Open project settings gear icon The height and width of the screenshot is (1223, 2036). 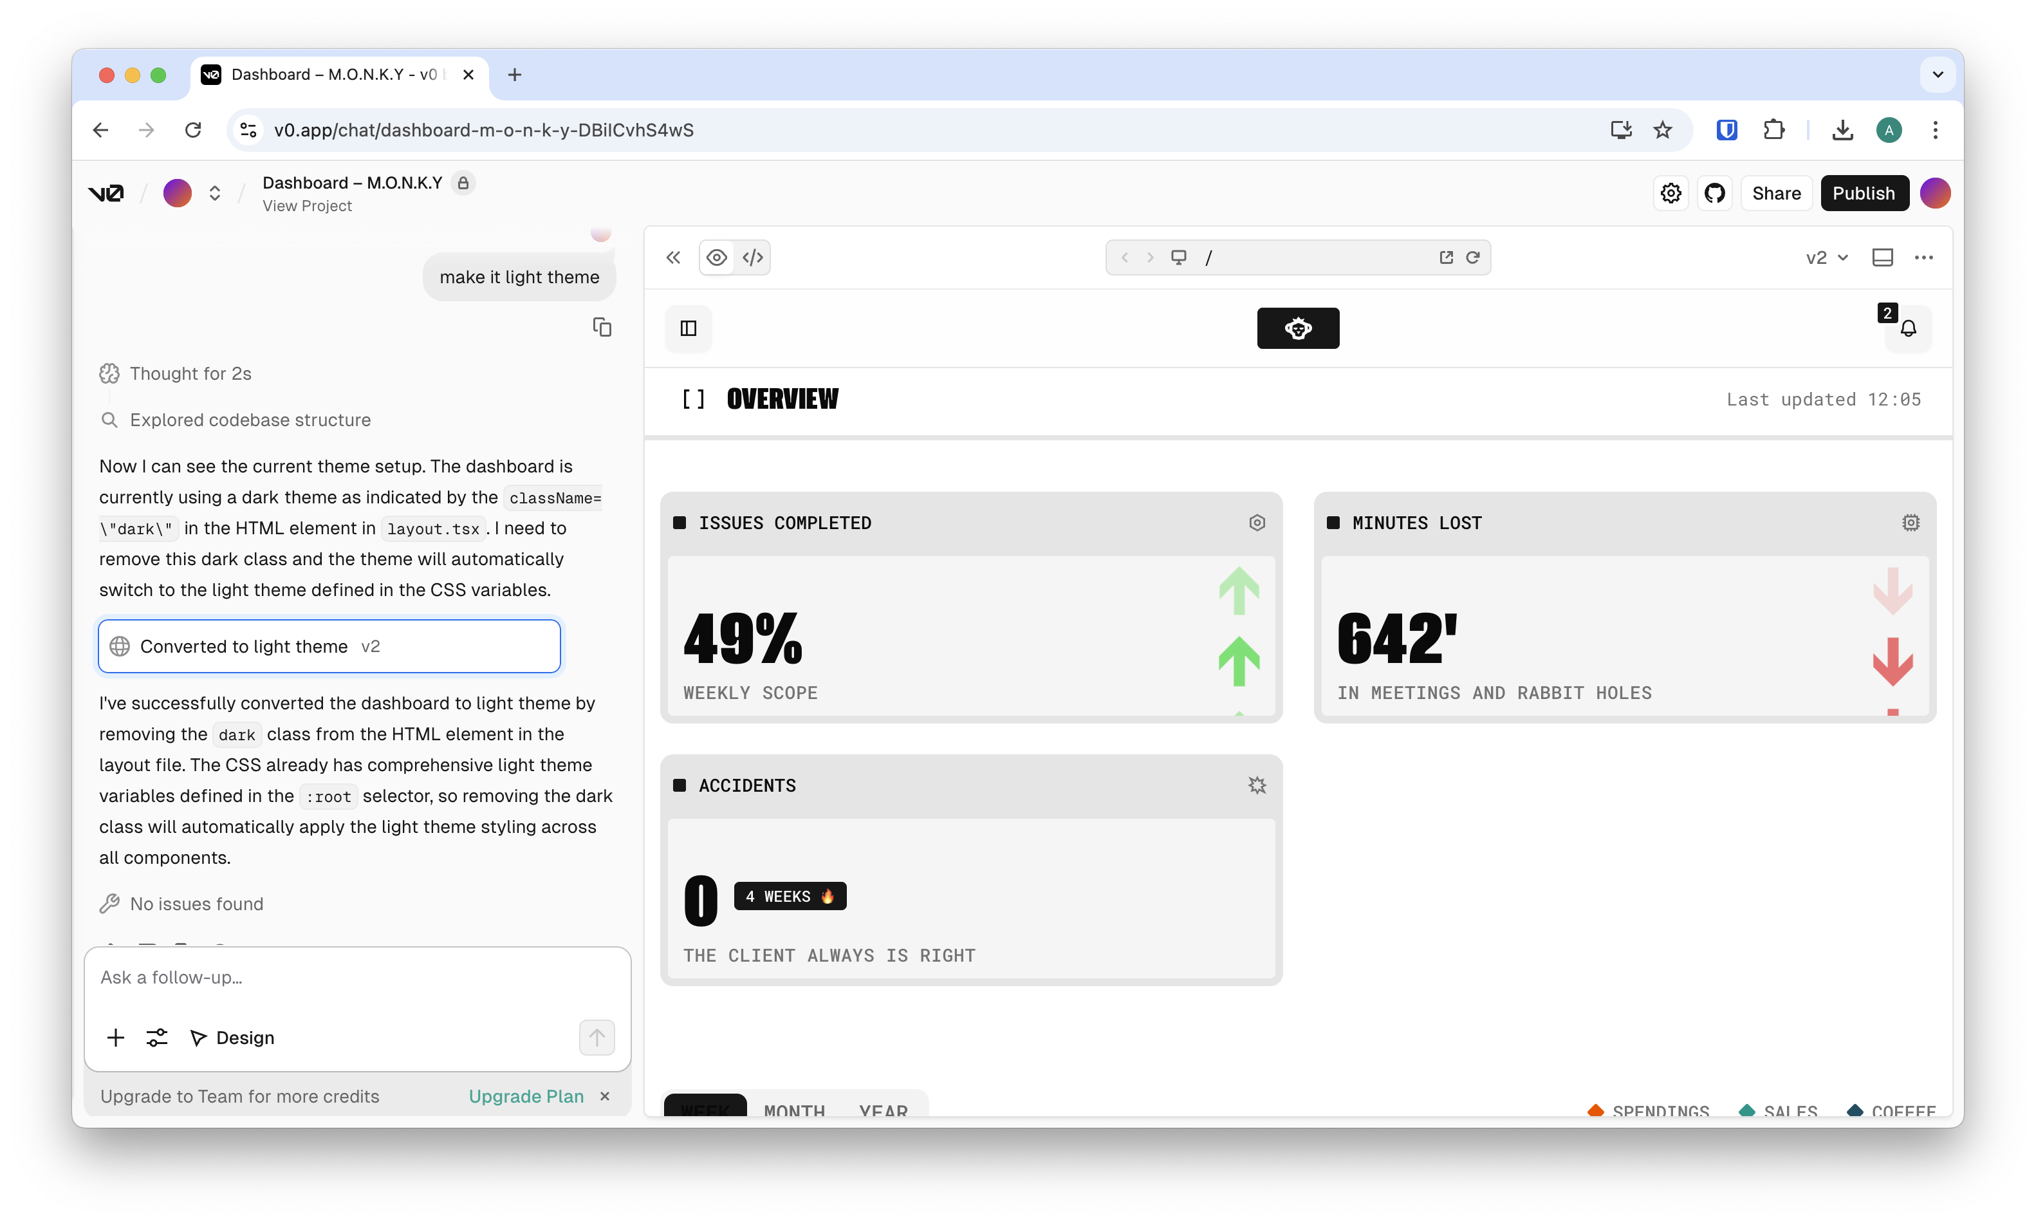(x=1671, y=194)
